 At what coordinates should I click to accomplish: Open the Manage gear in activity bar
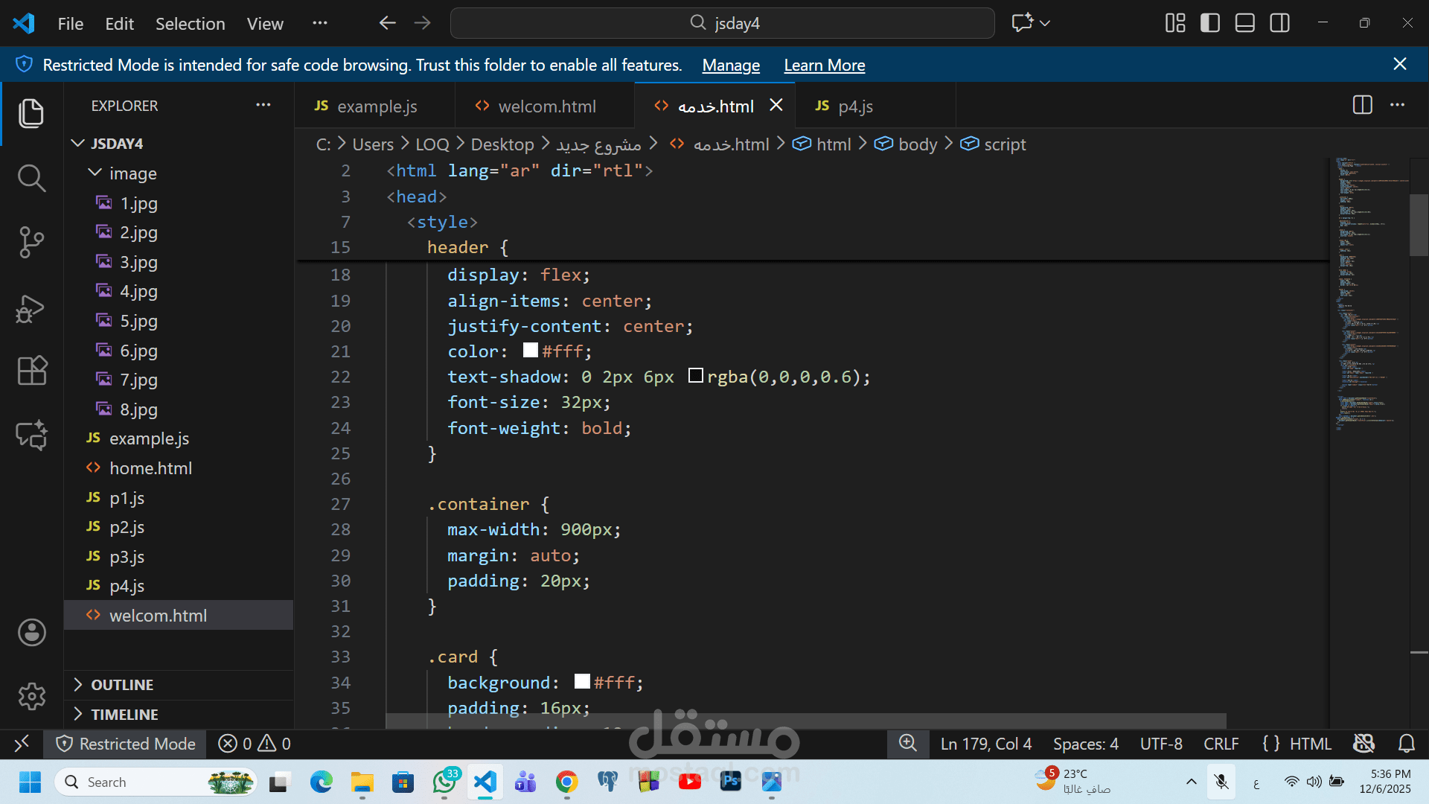[x=31, y=697]
